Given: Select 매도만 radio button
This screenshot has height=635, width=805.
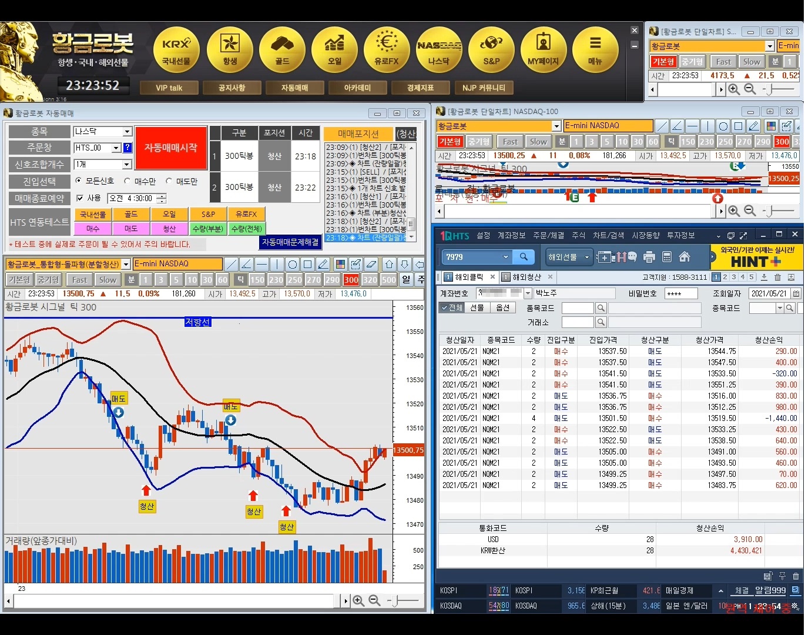Looking at the screenshot, I should click(x=169, y=181).
